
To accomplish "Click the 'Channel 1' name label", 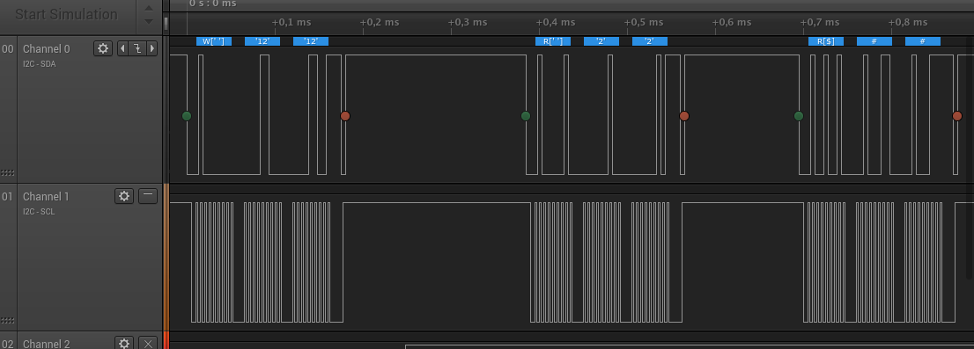I will tap(47, 197).
